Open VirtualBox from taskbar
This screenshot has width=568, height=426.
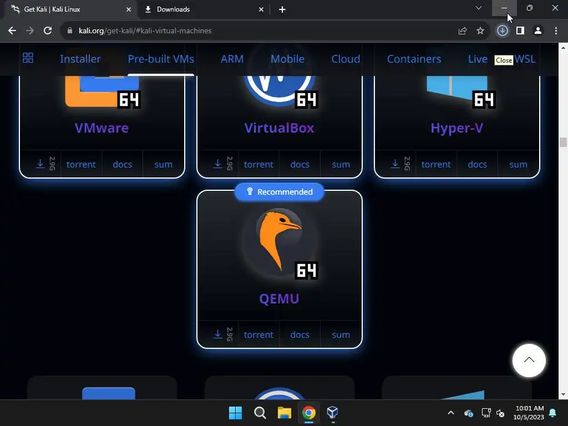[333, 412]
